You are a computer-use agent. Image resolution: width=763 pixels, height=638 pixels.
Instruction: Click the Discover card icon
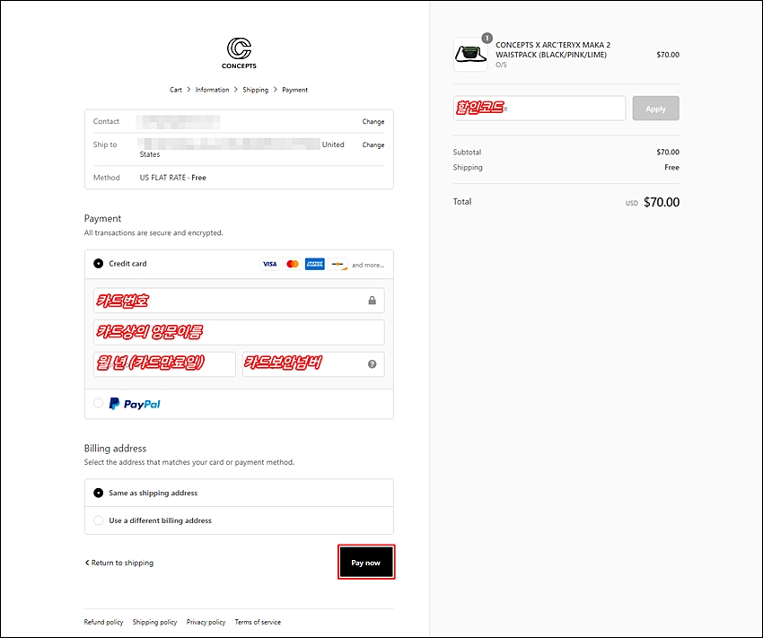click(x=338, y=264)
